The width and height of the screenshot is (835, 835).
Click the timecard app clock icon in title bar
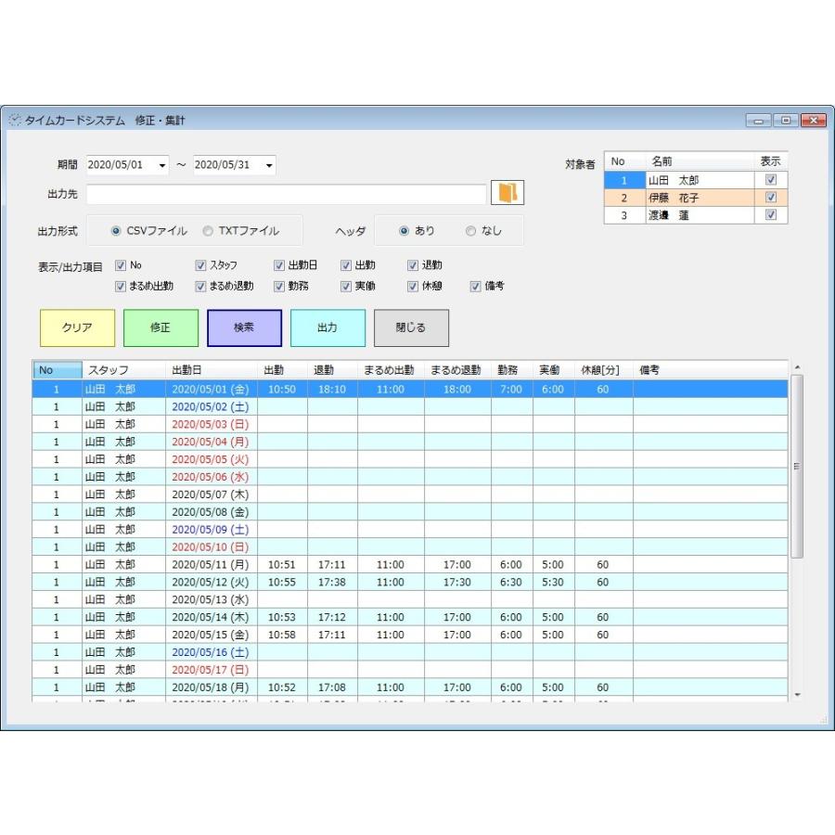pyautogui.click(x=15, y=120)
